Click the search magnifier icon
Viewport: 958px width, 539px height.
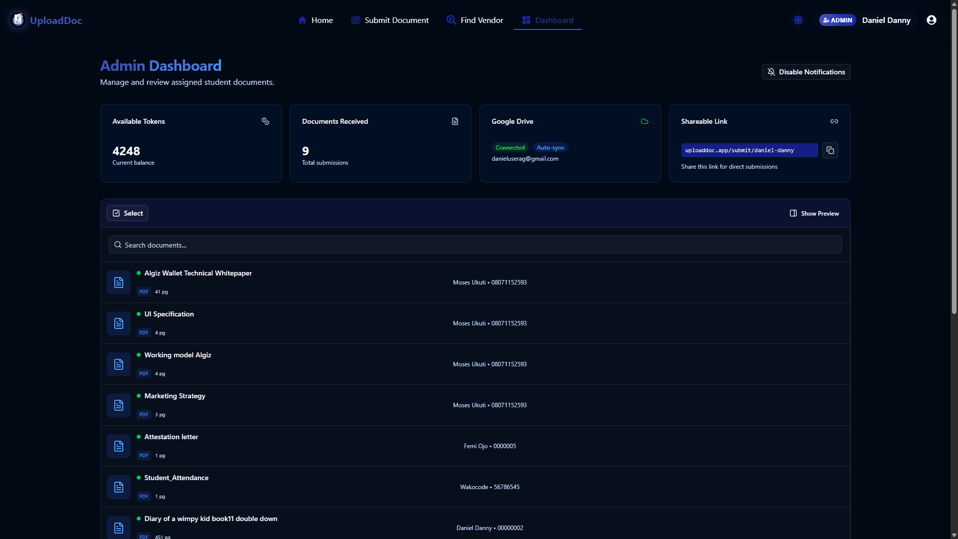[x=118, y=245]
